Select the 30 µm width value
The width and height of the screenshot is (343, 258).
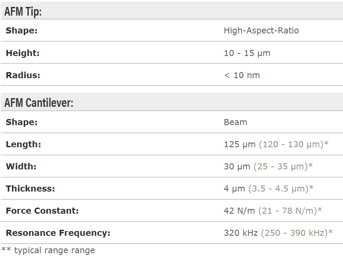[237, 167]
